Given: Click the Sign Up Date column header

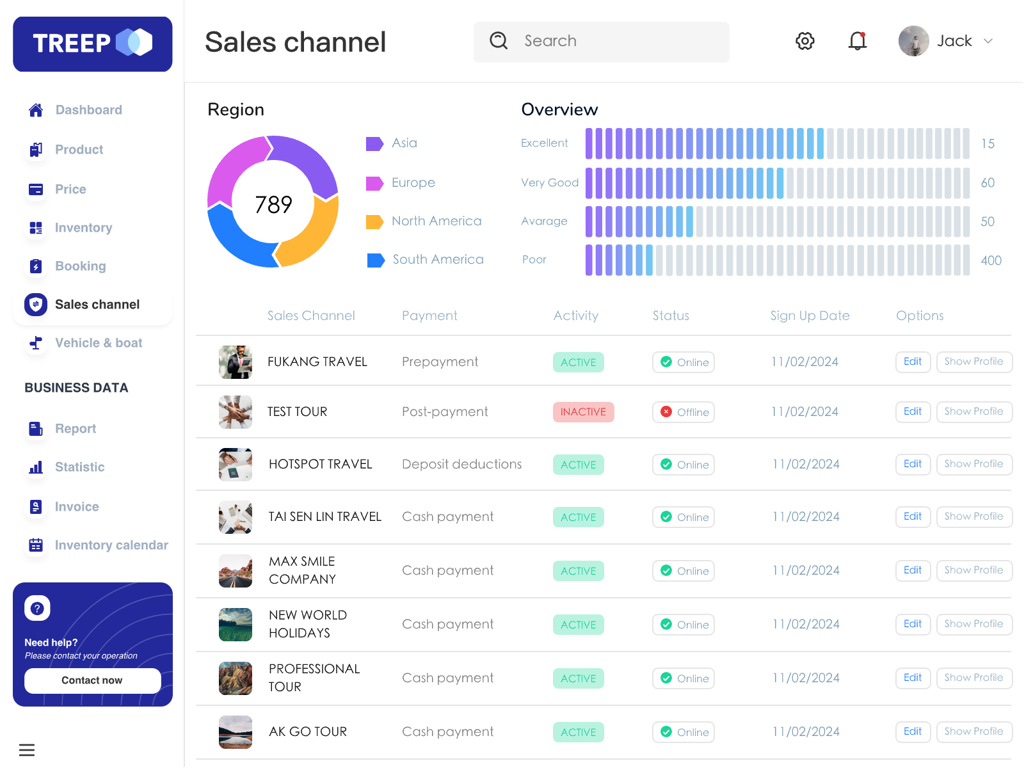Looking at the screenshot, I should point(810,316).
